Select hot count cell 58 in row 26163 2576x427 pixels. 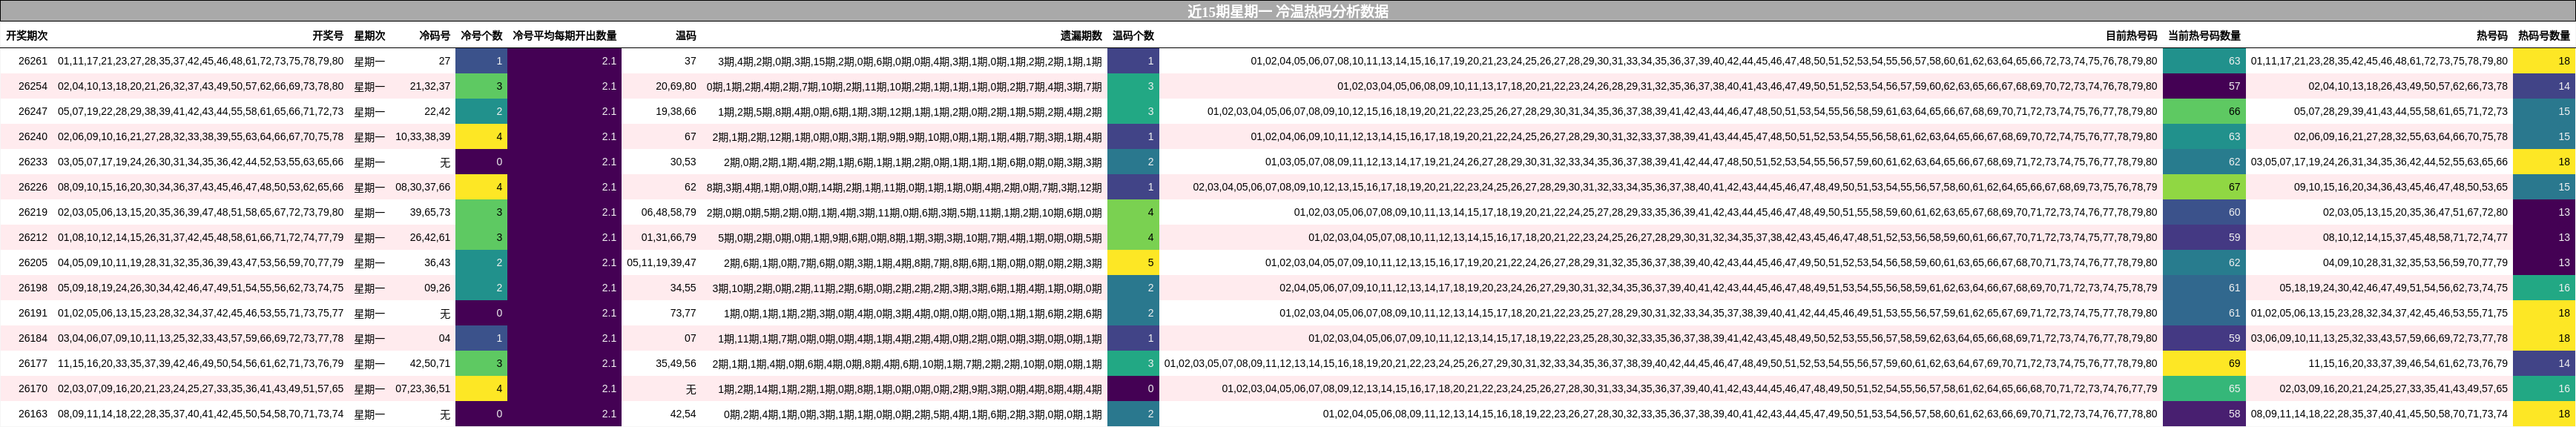[2204, 414]
